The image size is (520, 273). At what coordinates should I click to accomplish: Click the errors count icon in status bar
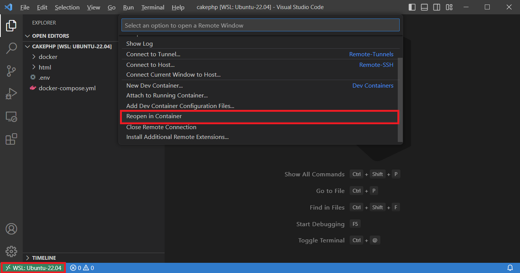tap(73, 268)
